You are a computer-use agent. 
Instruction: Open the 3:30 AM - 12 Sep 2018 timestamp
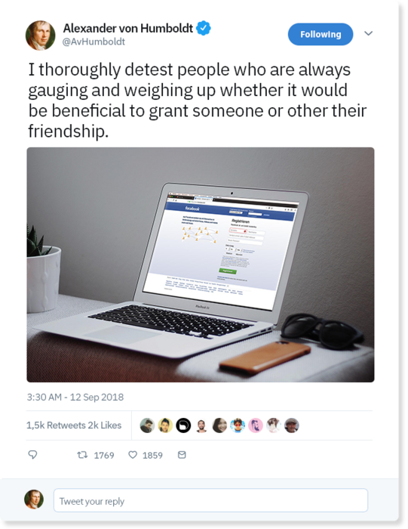pos(75,397)
